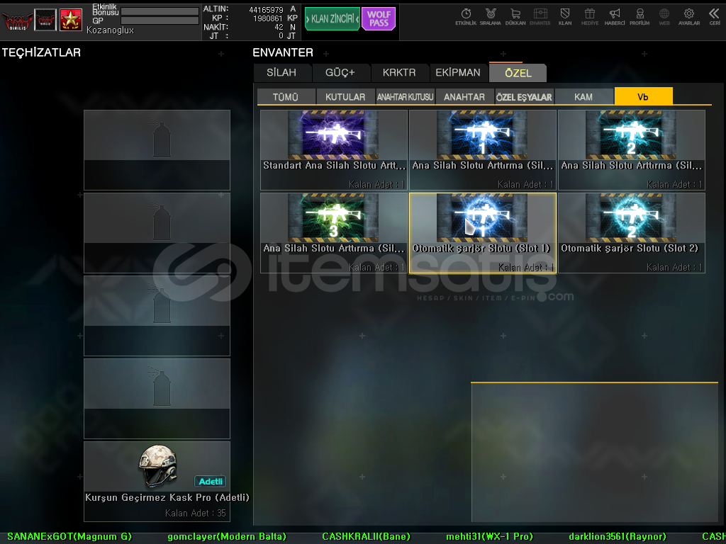Show the KAM sub-category

point(583,96)
